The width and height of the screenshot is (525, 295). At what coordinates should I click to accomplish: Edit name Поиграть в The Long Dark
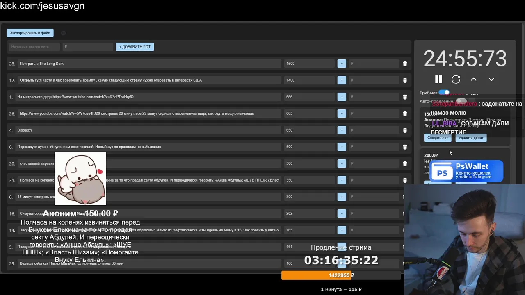point(149,64)
